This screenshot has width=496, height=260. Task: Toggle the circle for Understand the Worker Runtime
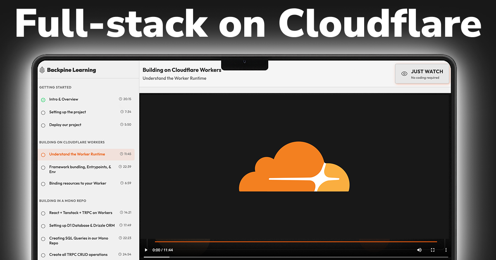pos(43,155)
